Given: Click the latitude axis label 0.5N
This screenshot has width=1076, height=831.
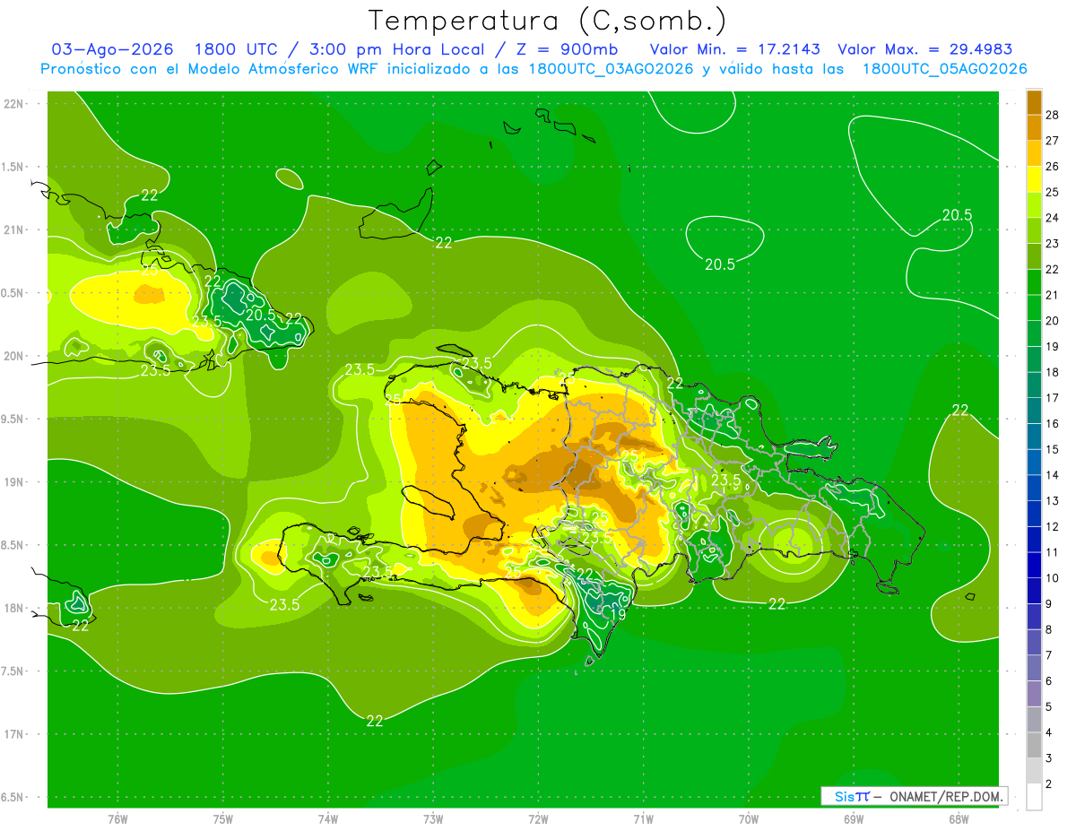Looking at the screenshot, I should pyautogui.click(x=13, y=293).
